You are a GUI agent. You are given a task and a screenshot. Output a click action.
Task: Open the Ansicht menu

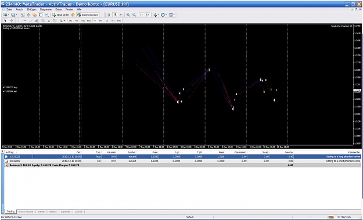pos(19,9)
